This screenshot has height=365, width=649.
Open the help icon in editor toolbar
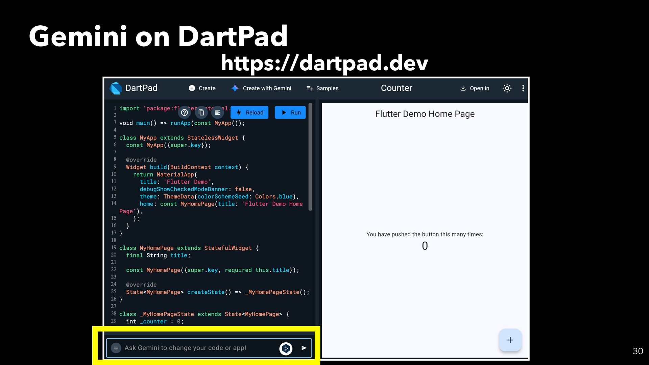(184, 113)
